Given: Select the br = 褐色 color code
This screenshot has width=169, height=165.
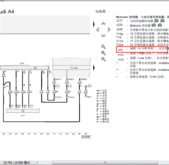Looking at the screenshot, I should point(102,101).
